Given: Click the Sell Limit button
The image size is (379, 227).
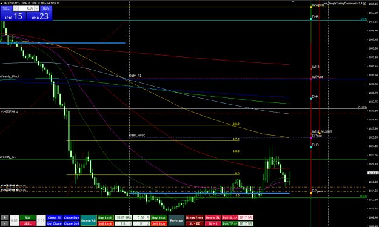Looking at the screenshot, I should [x=106, y=223].
